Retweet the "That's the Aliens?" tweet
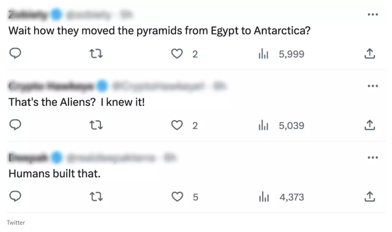 [96, 125]
